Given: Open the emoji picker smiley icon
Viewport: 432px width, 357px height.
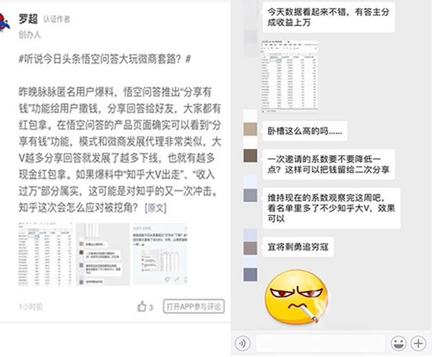Looking at the screenshot, I should point(398,343).
